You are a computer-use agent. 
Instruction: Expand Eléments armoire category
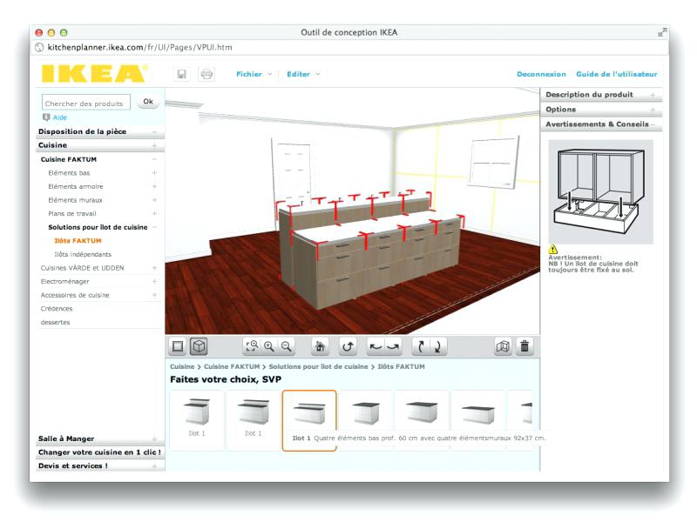154,186
